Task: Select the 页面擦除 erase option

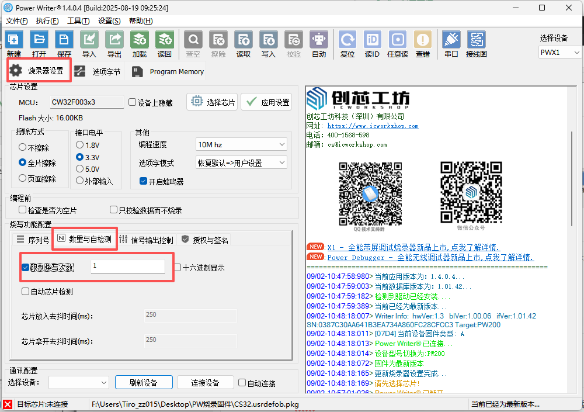Action: (22, 178)
